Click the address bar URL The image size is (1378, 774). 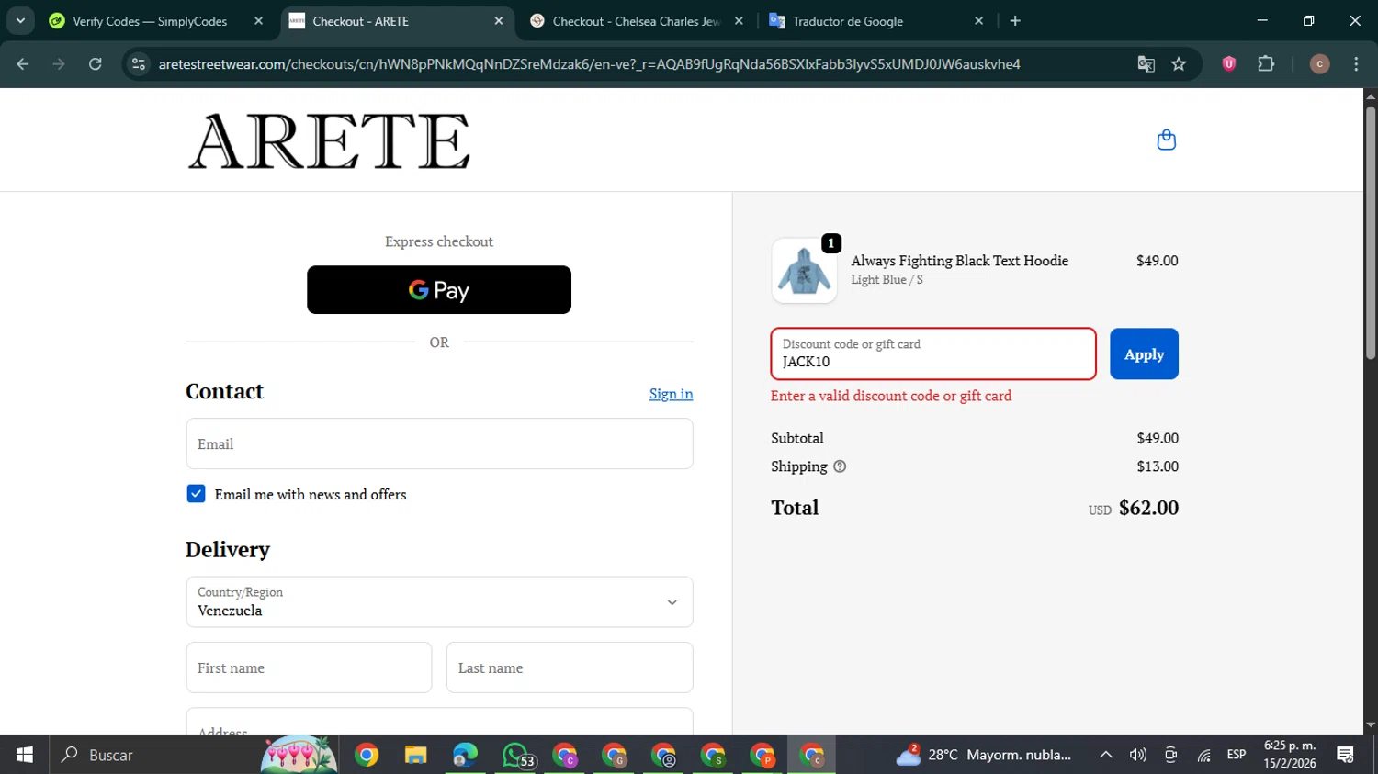[x=589, y=63]
